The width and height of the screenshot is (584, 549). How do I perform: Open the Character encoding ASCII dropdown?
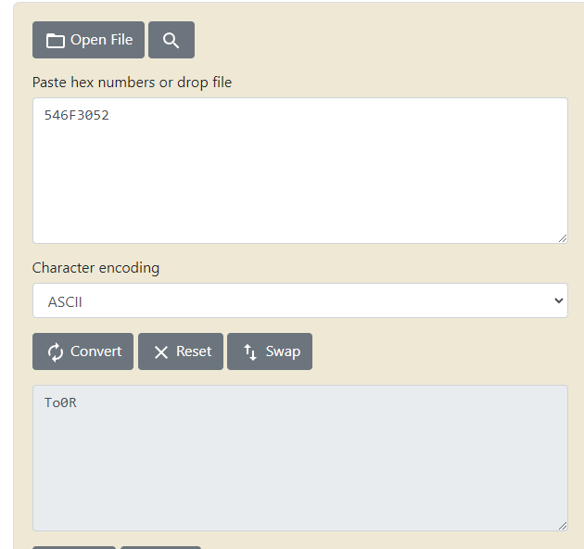[299, 300]
